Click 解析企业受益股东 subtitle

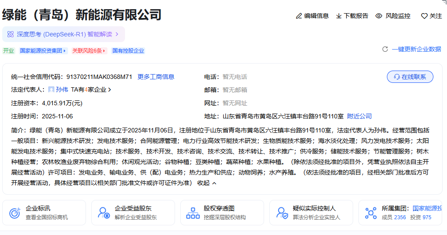[136, 217]
